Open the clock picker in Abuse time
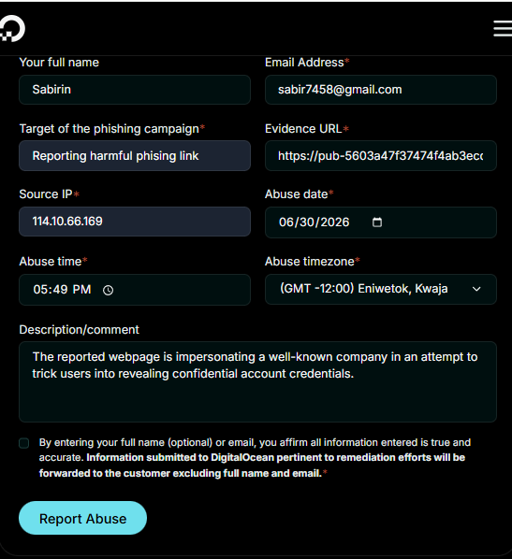The width and height of the screenshot is (512, 559). pyautogui.click(x=108, y=290)
